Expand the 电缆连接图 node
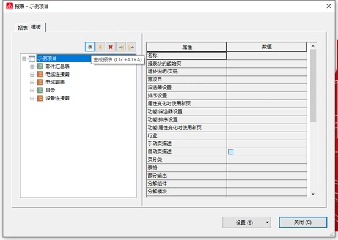 click(x=32, y=75)
